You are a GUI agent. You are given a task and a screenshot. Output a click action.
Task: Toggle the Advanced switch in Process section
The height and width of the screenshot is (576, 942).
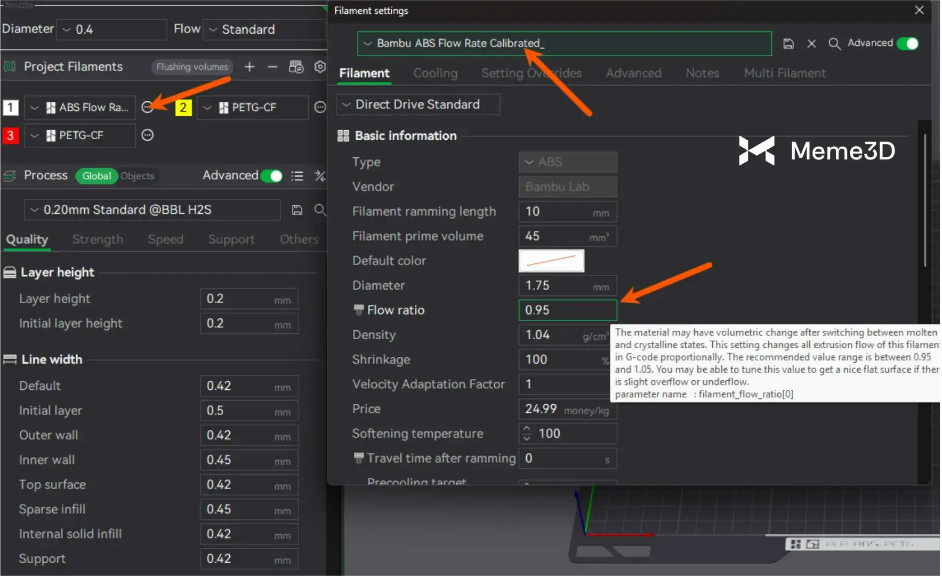pyautogui.click(x=271, y=176)
